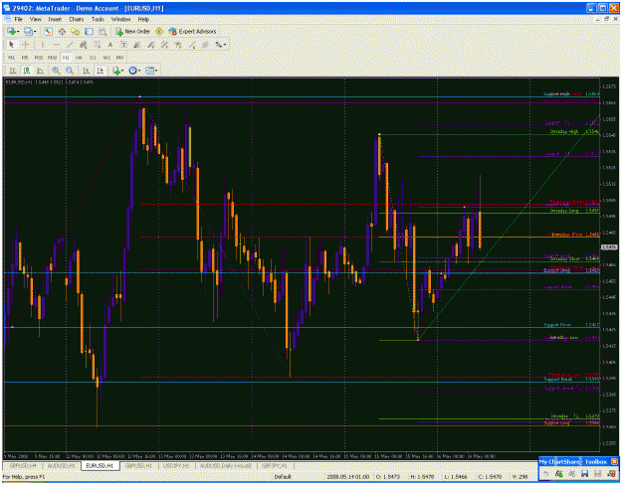Open the Navigator star-folder icon

76,31
